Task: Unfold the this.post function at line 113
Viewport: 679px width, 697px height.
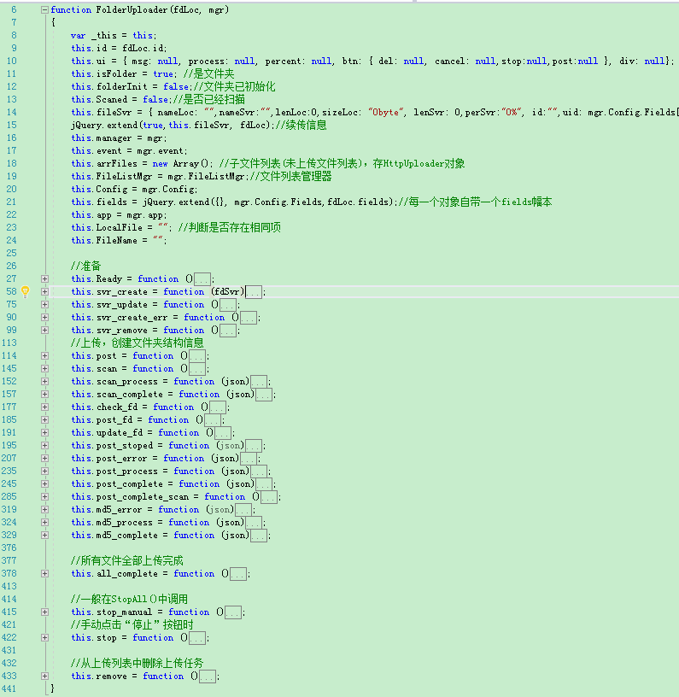Action: [44, 356]
